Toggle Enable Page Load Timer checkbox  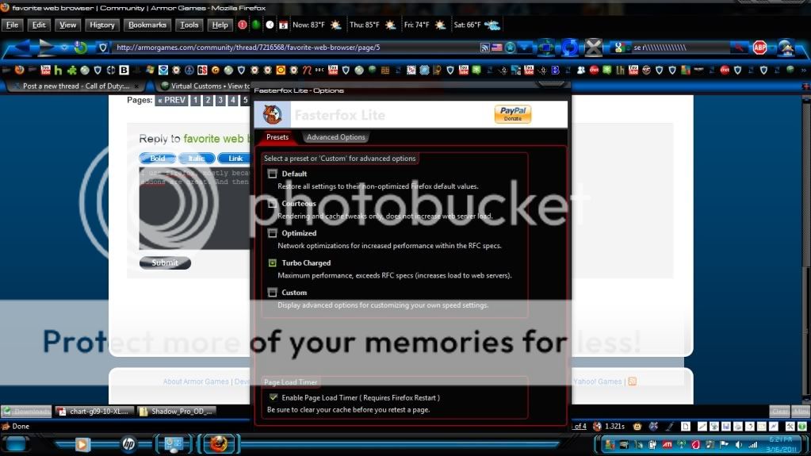click(x=273, y=397)
